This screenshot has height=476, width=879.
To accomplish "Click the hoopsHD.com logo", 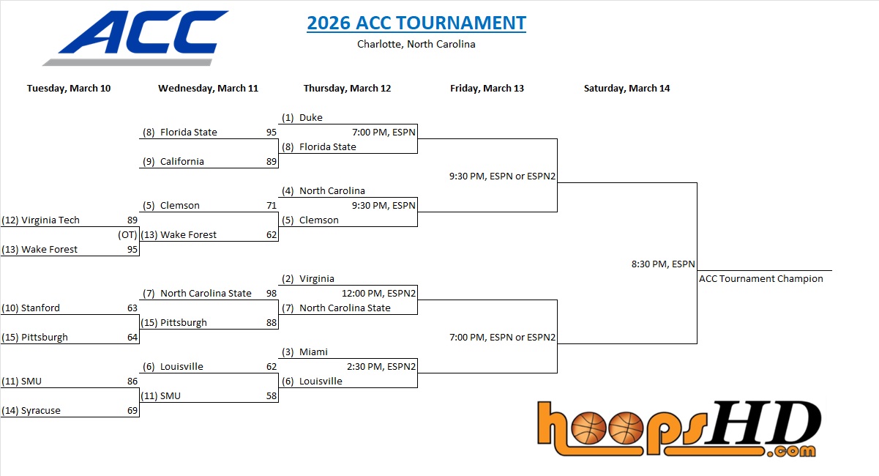I will pyautogui.click(x=678, y=428).
